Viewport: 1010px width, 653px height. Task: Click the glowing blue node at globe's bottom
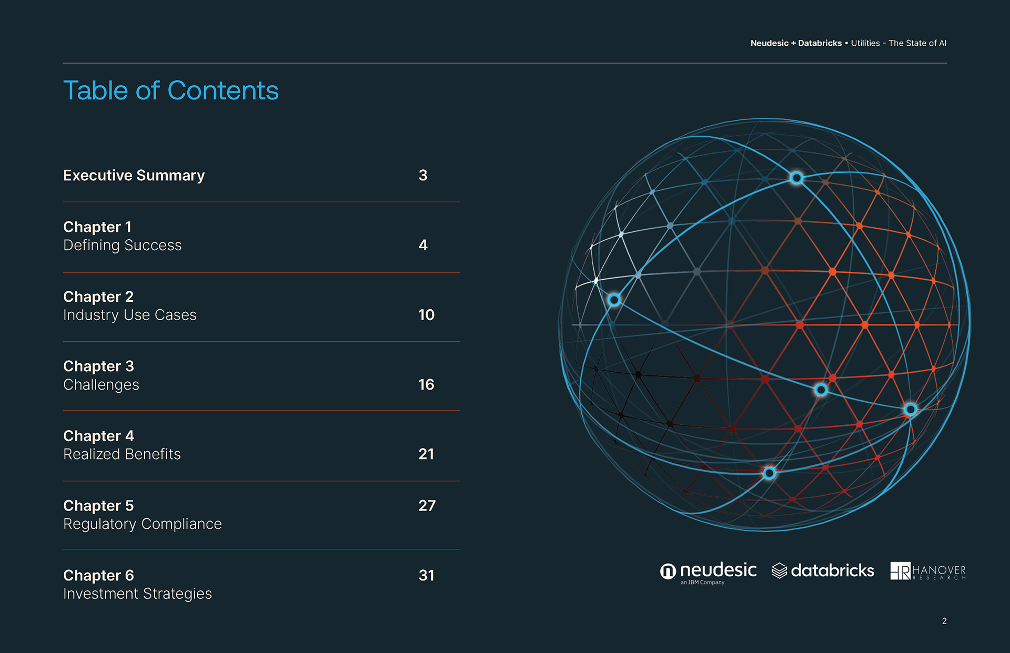[769, 473]
